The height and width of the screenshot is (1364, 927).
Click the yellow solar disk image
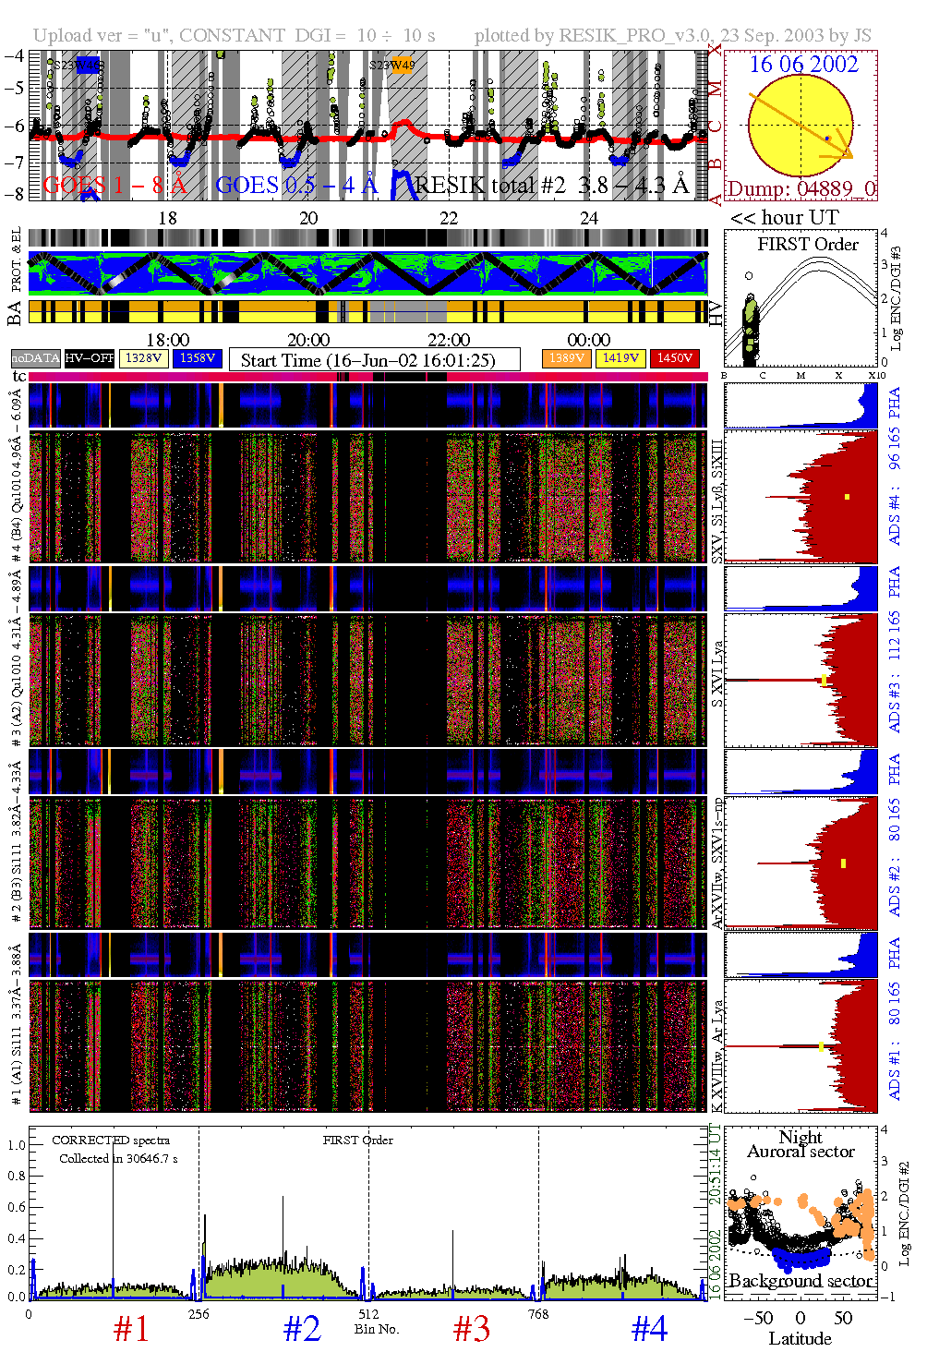(800, 126)
